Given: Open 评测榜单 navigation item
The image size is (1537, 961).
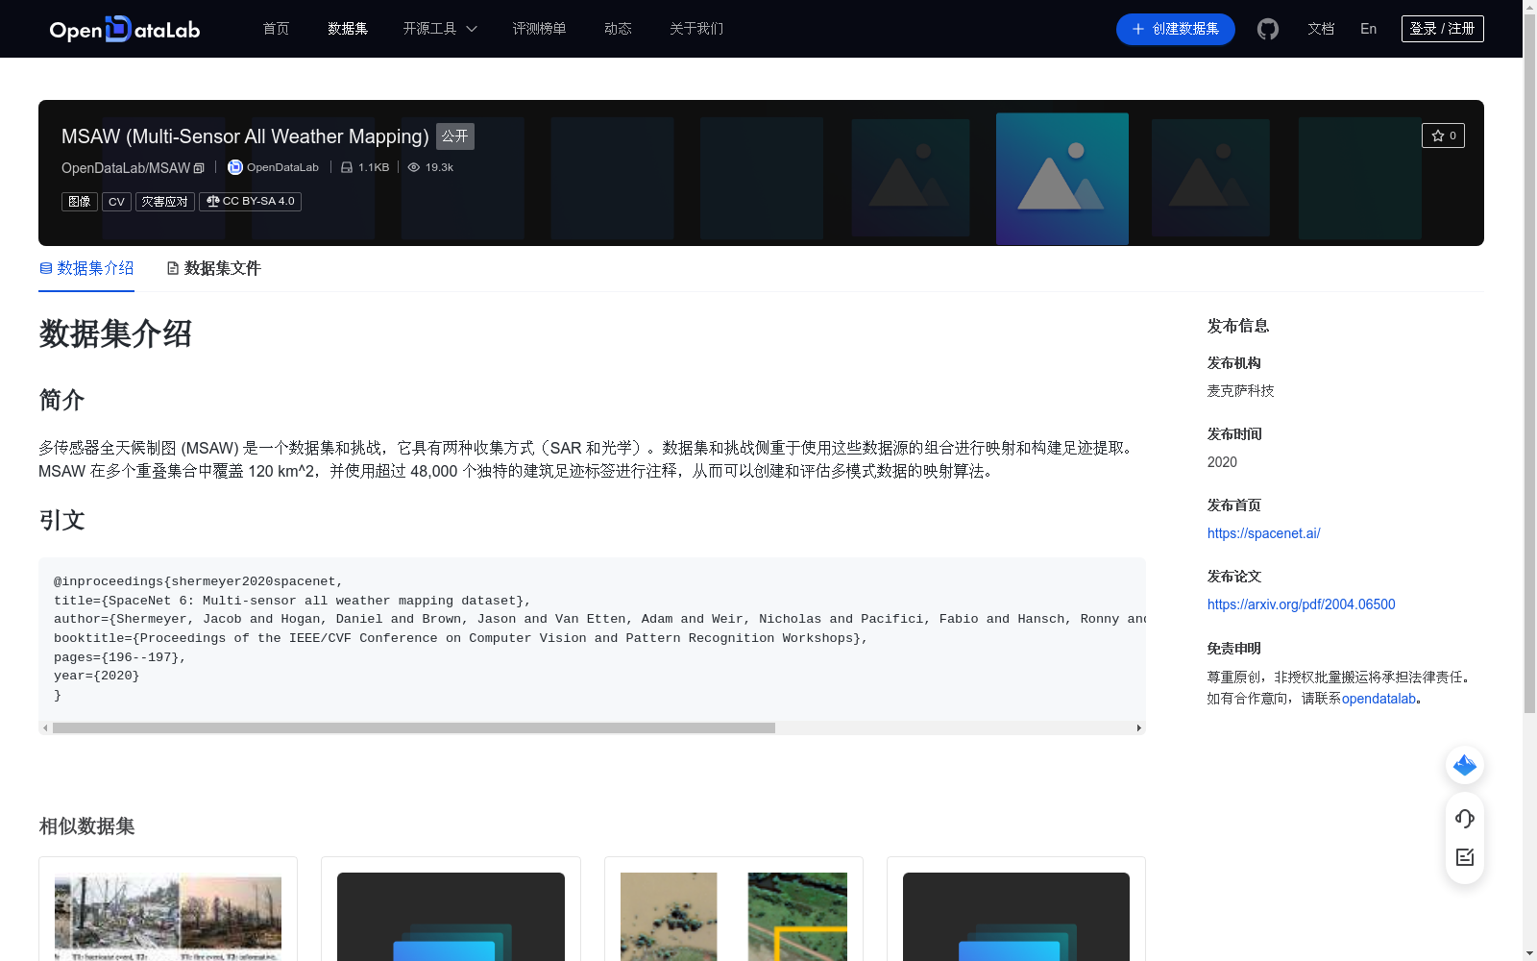Looking at the screenshot, I should (x=539, y=29).
